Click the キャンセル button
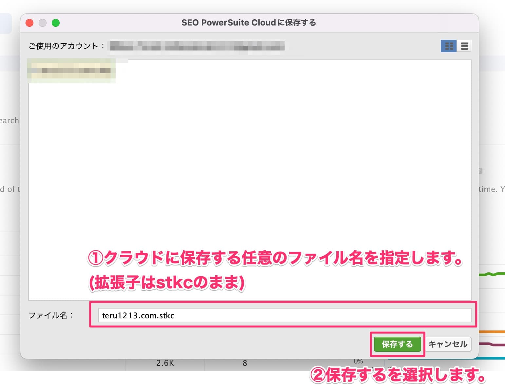Screen dimensions: 505x387 coord(448,344)
